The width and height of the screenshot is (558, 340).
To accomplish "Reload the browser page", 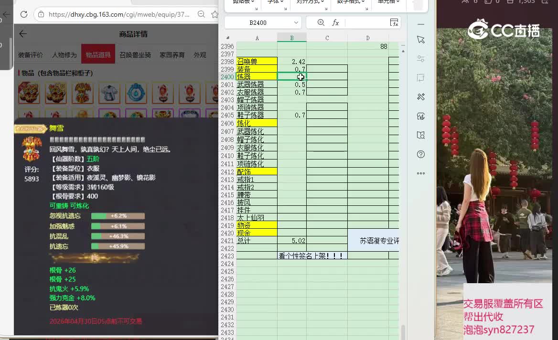I will click(x=24, y=14).
